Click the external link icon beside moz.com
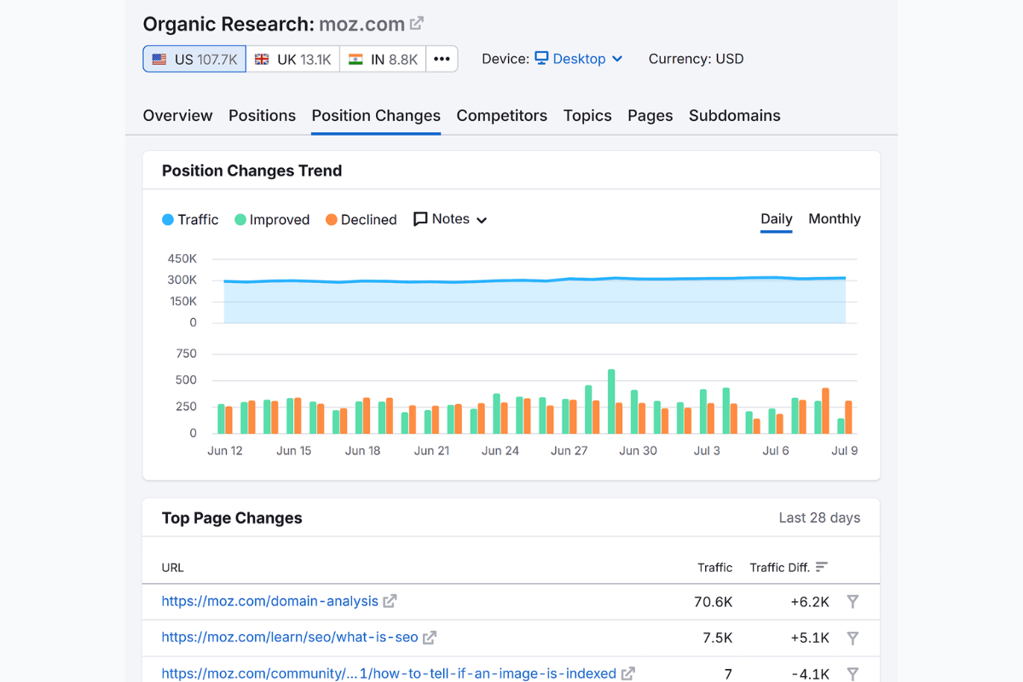 click(416, 23)
